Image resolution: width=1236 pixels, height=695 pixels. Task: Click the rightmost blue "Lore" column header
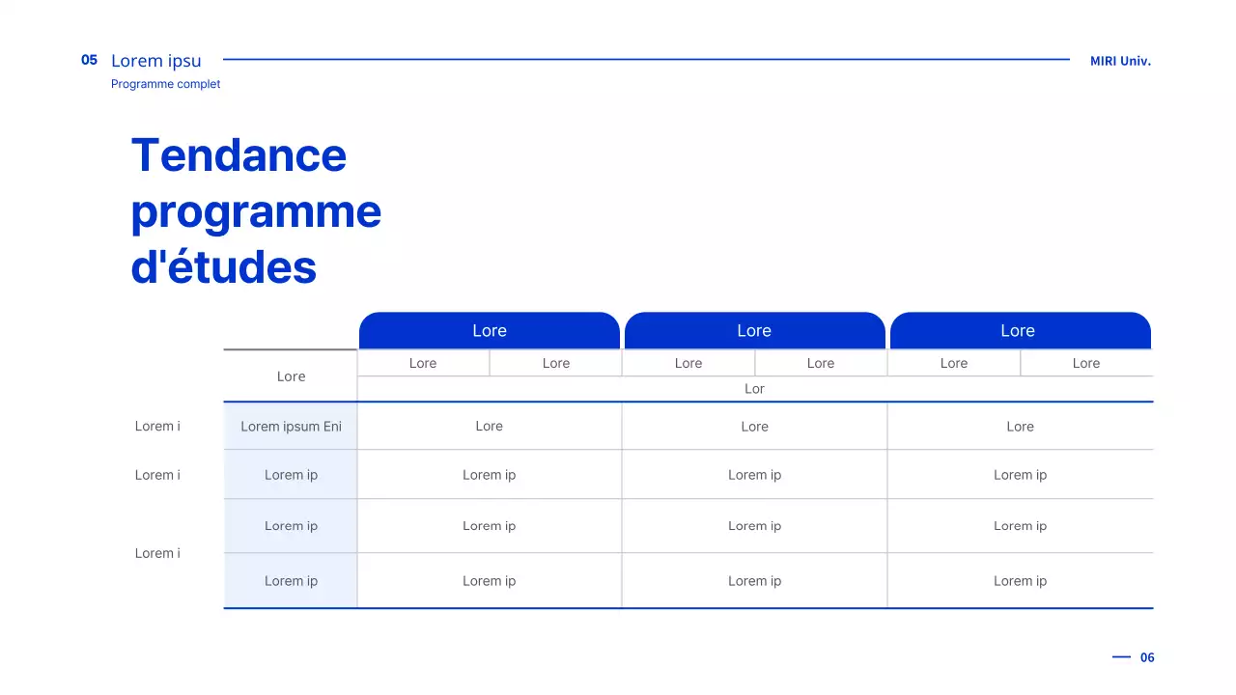pos(1019,331)
